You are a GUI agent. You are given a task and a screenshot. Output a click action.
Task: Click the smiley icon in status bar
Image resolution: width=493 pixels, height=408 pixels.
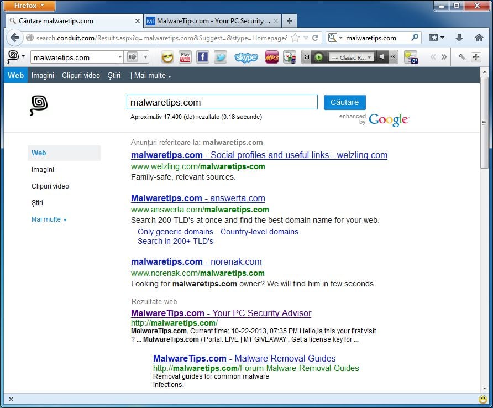coord(483,399)
